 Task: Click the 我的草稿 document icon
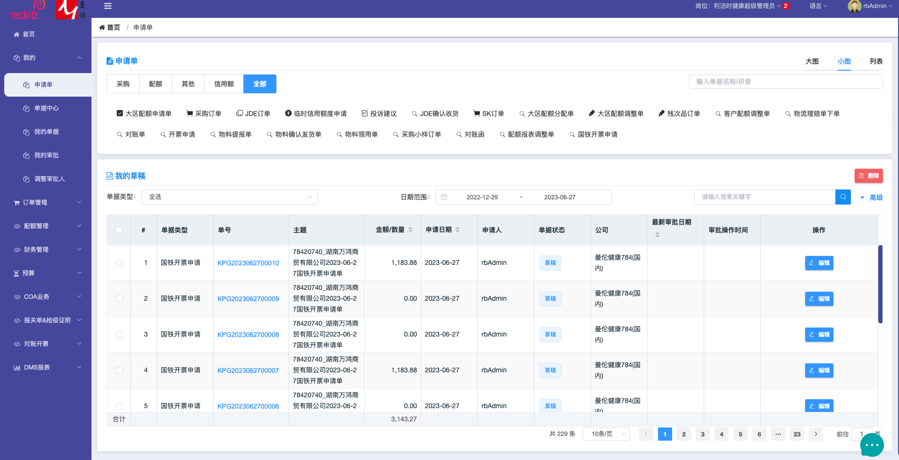pos(110,176)
